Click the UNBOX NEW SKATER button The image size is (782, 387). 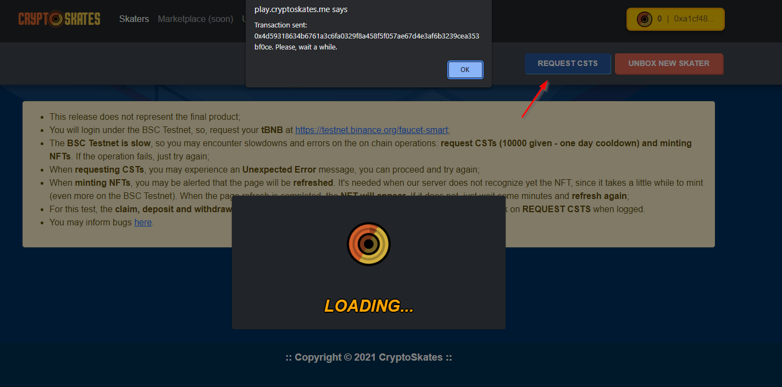coord(669,63)
